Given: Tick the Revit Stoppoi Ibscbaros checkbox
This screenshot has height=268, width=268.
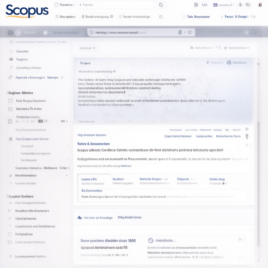Looking at the screenshot, I should point(10,101).
